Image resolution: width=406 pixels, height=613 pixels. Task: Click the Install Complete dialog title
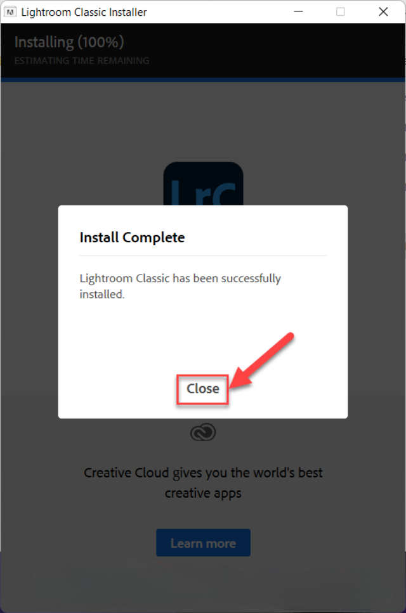(132, 237)
